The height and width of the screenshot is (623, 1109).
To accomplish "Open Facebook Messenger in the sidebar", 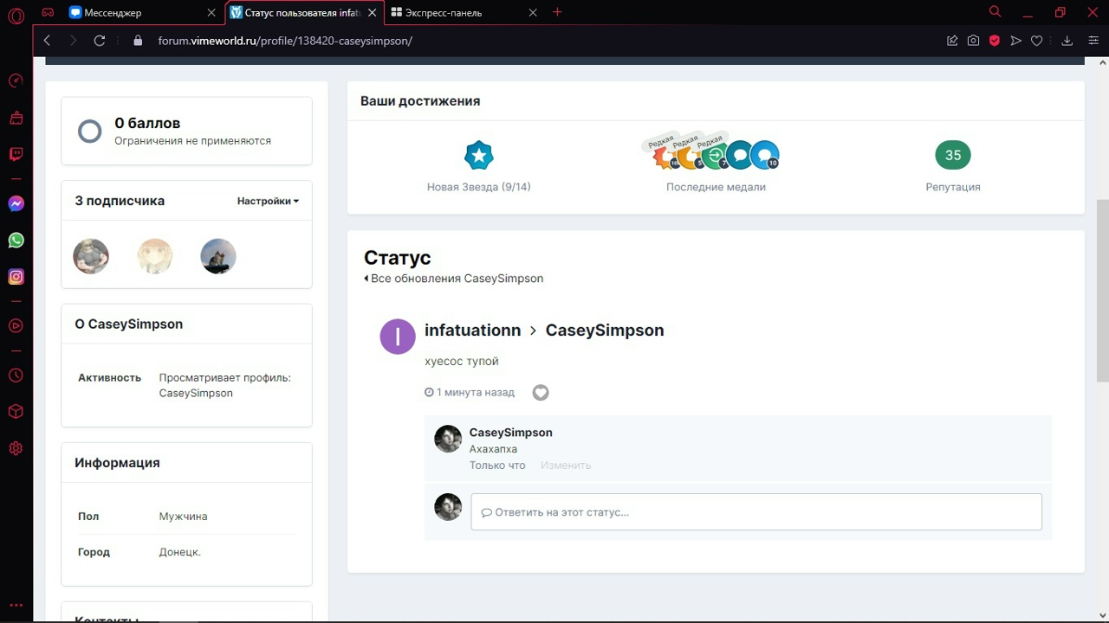I will tap(16, 204).
